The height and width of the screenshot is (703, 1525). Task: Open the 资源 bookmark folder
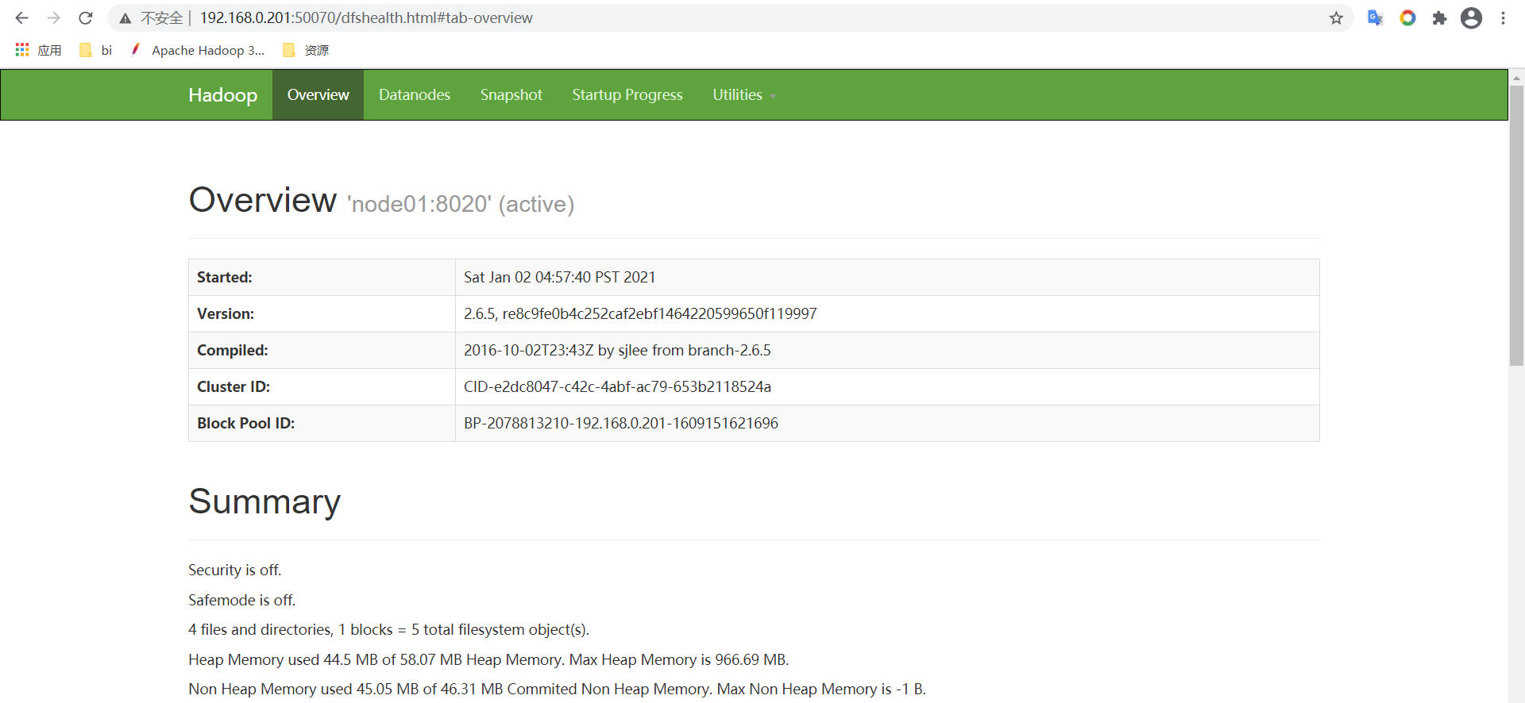(306, 50)
